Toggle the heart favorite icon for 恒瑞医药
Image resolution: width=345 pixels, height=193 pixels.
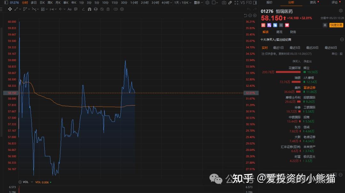[x=287, y=25]
